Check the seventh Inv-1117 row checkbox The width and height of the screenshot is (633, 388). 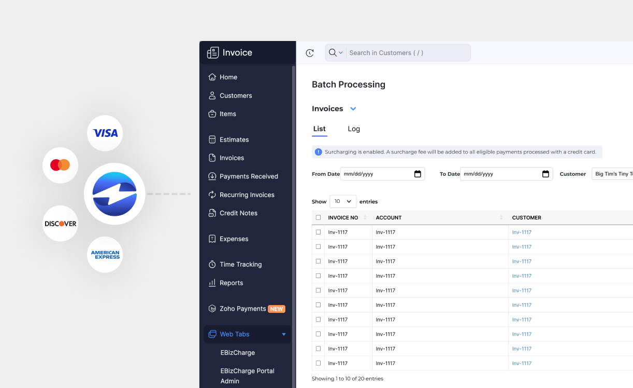click(x=318, y=319)
